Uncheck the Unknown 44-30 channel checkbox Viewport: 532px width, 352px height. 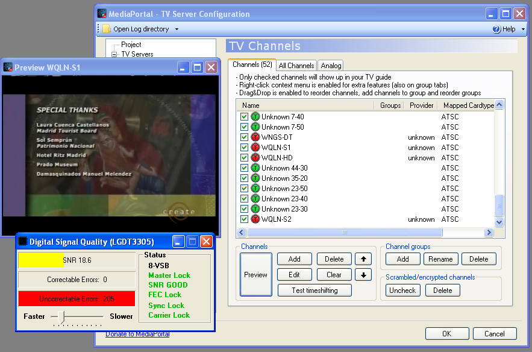(244, 168)
